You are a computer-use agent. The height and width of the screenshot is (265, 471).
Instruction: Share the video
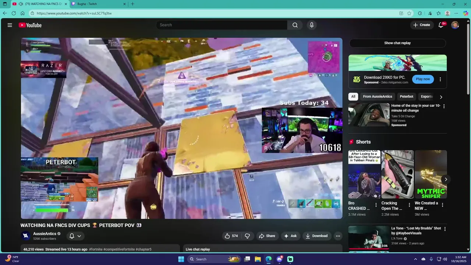click(267, 236)
